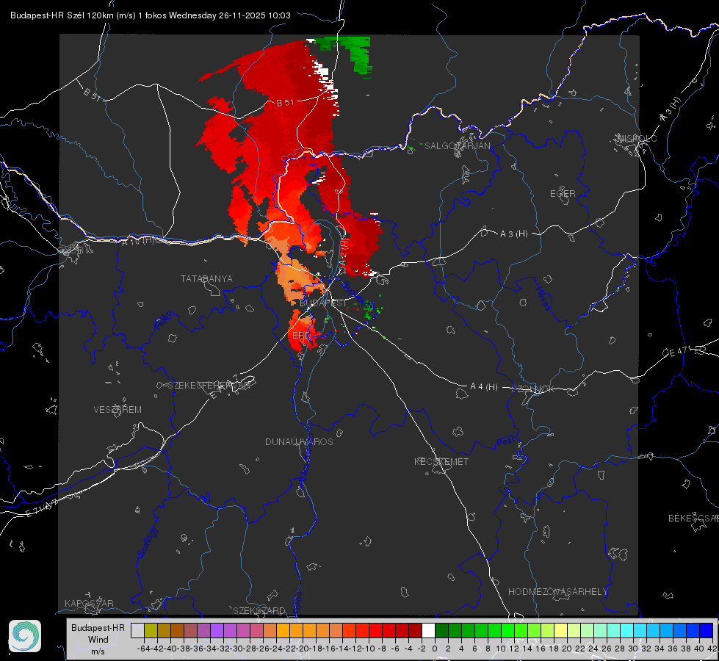Click the DUNAÚJVÁROS city label
This screenshot has height=661, width=719.
click(x=299, y=441)
